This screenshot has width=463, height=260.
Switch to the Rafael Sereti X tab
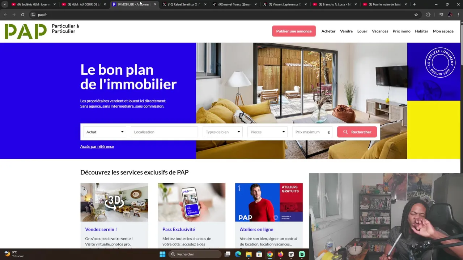click(184, 4)
